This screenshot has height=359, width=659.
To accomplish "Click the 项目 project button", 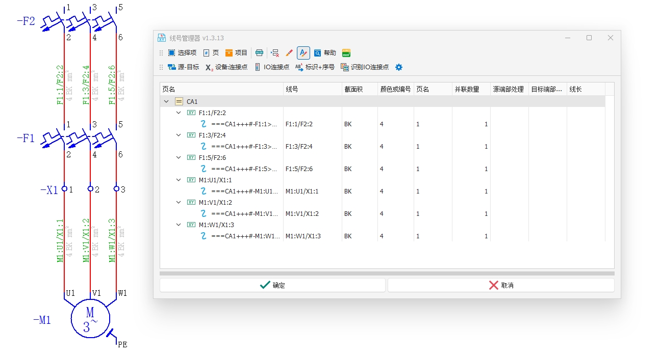I will pyautogui.click(x=236, y=53).
